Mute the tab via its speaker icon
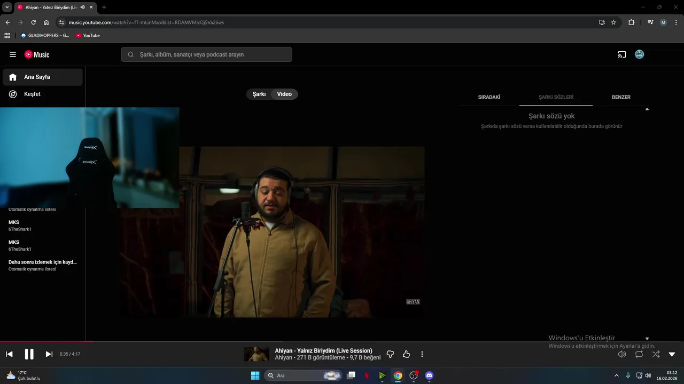 click(83, 7)
